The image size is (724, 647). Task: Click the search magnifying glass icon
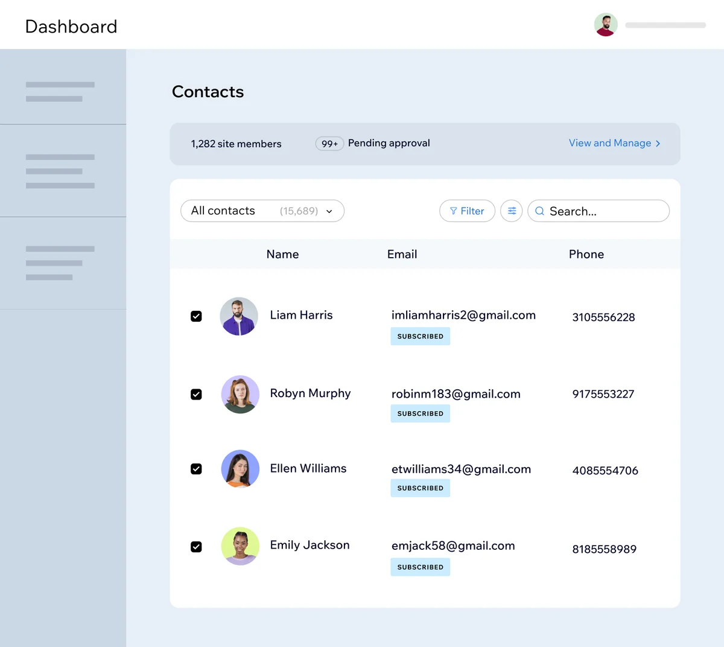coord(539,211)
